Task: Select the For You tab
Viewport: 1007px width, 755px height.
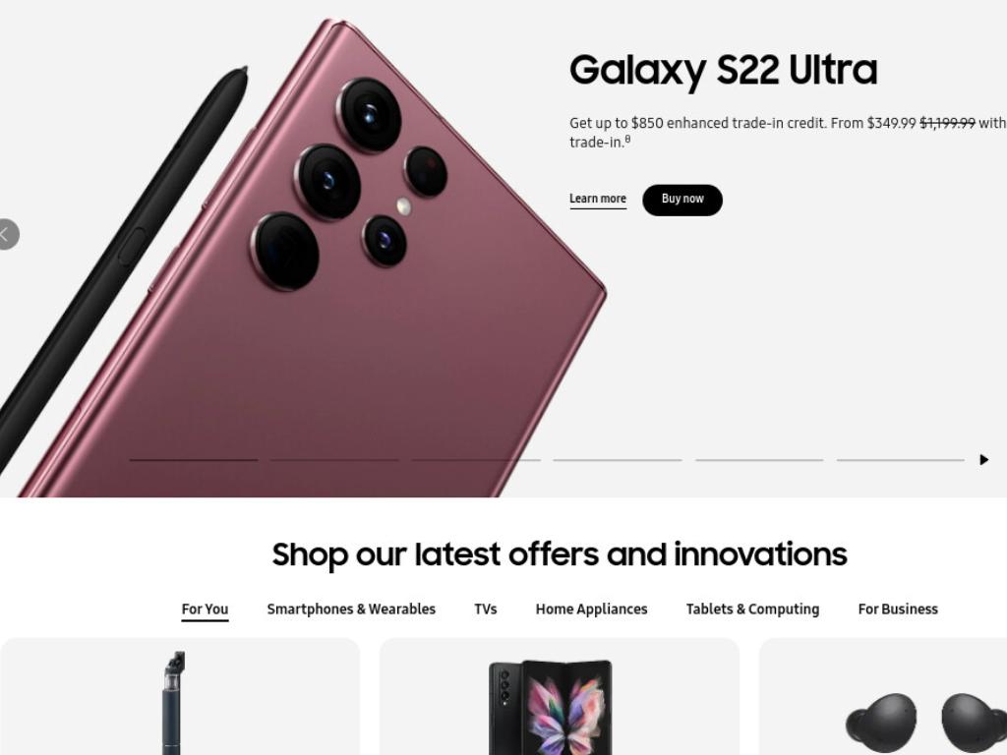Action: pos(205,610)
